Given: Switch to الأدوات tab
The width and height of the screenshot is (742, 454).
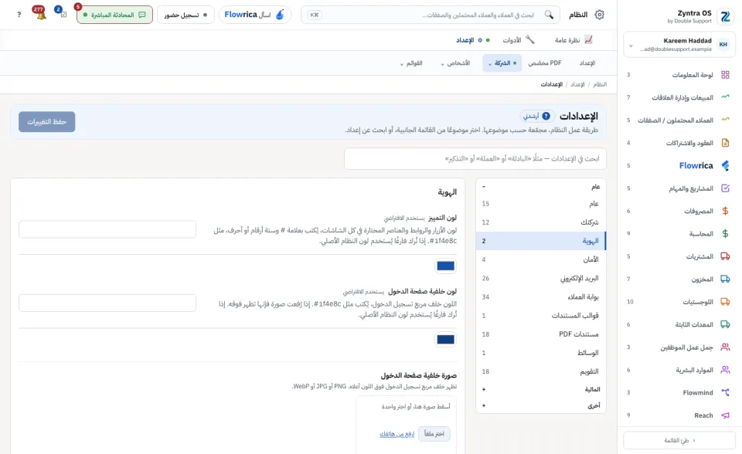Looking at the screenshot, I should (518, 40).
